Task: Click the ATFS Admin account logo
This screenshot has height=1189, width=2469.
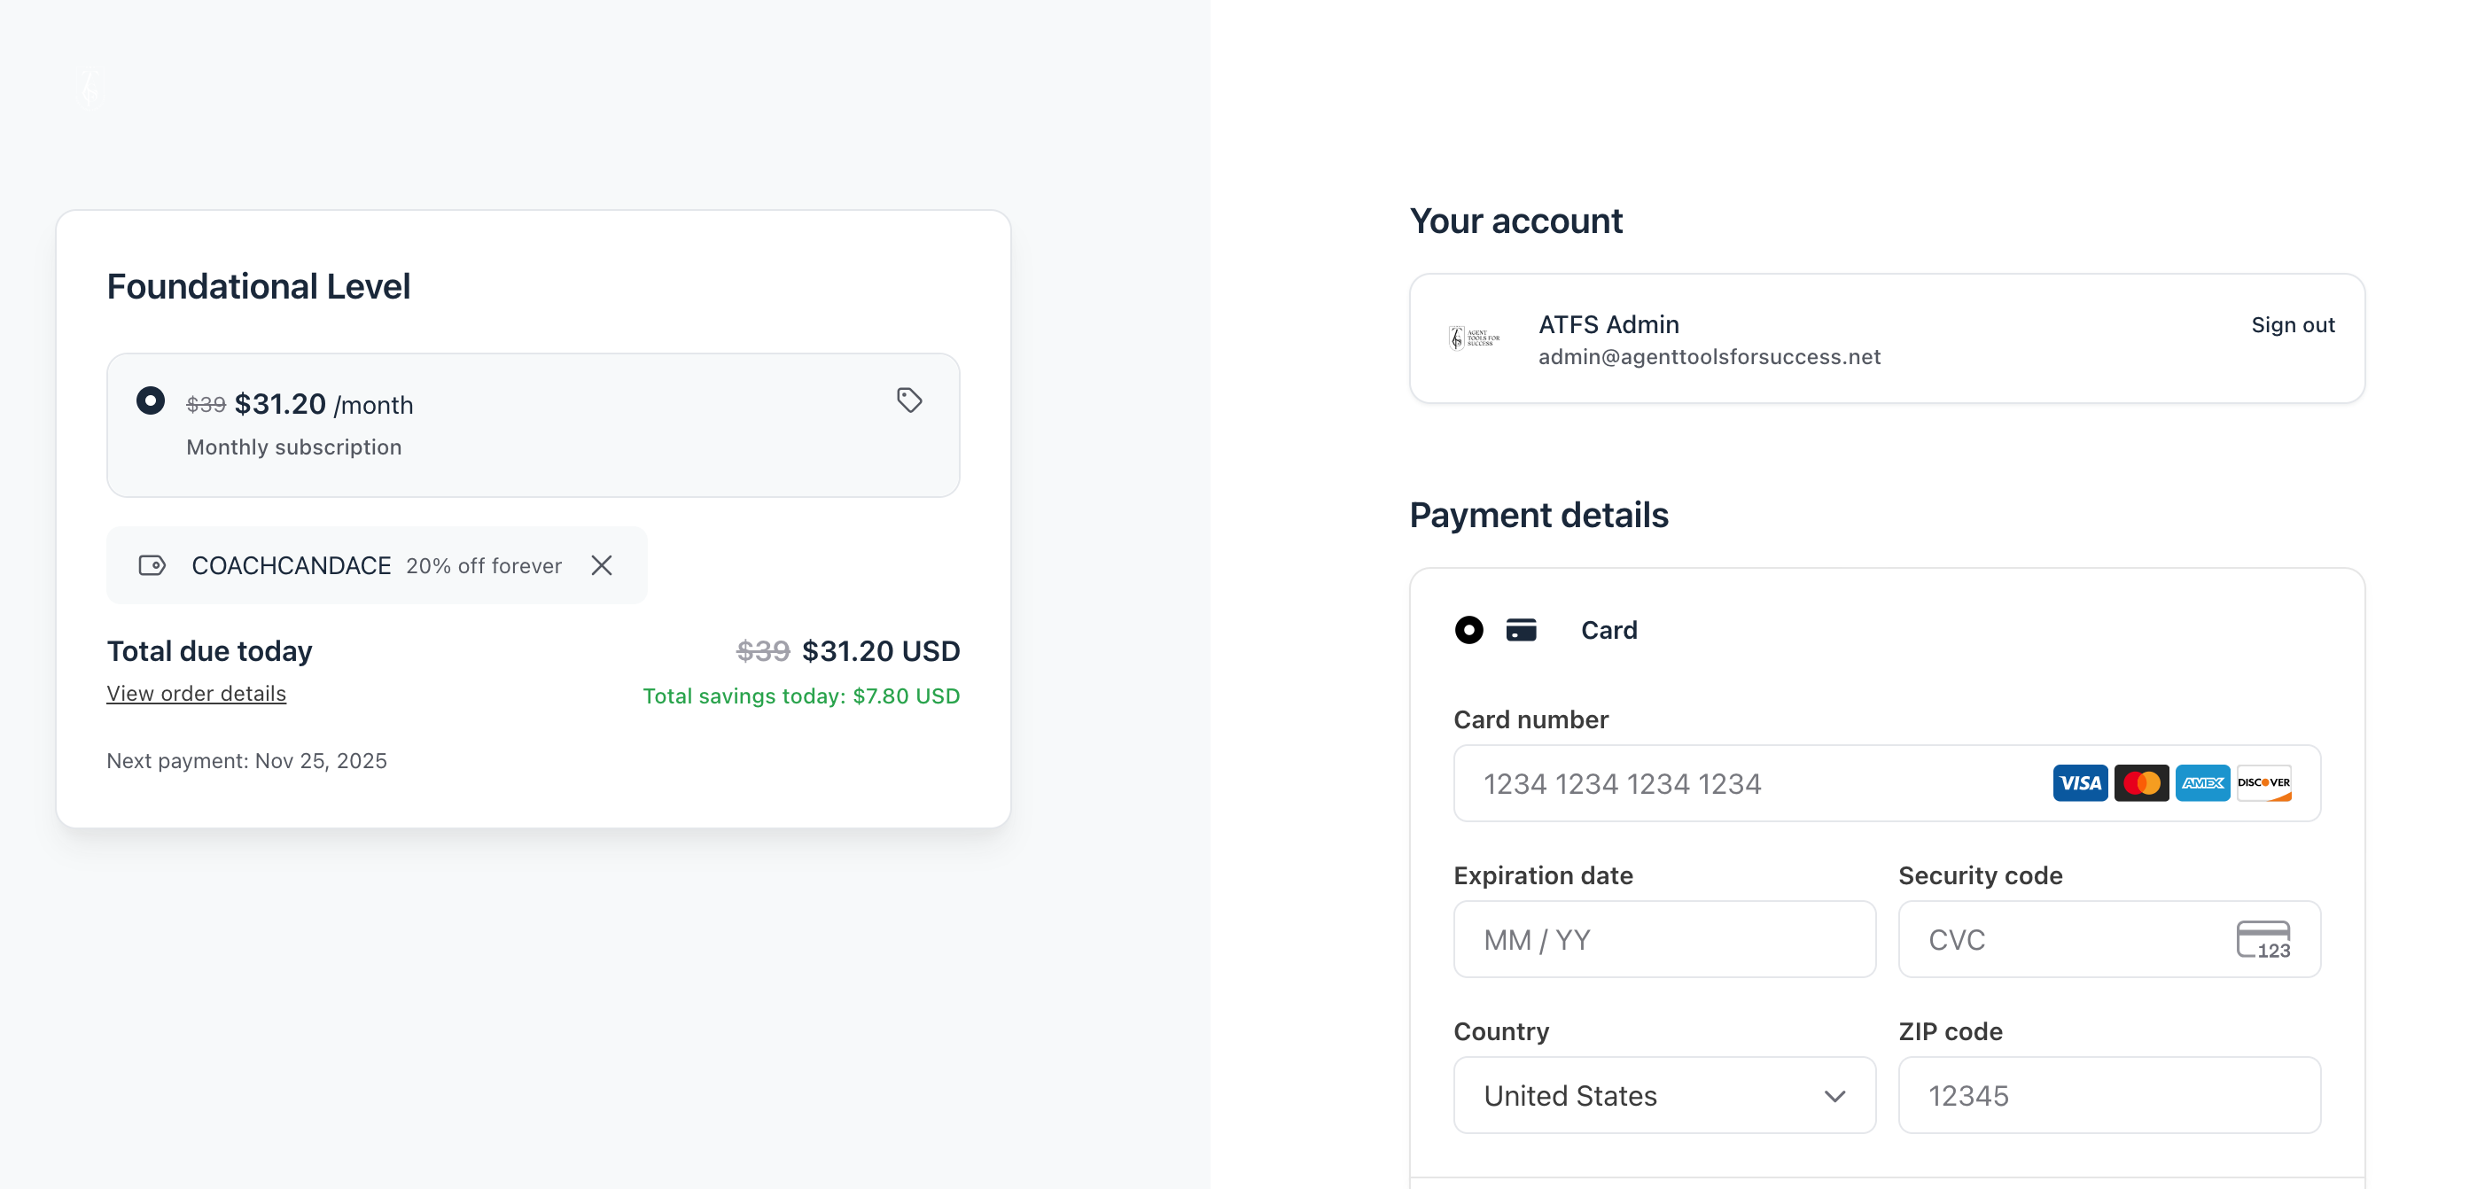Action: coord(1474,338)
